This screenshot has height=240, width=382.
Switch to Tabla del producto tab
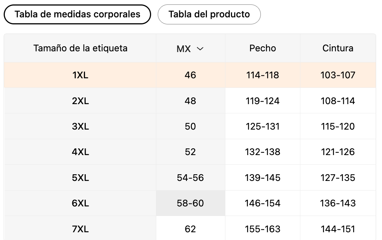pos(209,14)
